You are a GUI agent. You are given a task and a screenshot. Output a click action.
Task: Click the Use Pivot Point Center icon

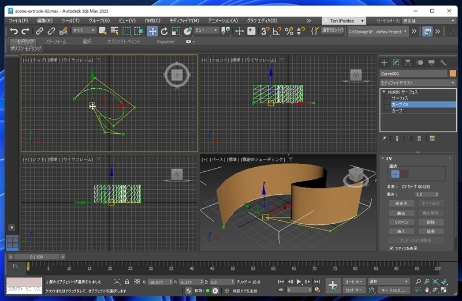click(x=225, y=31)
